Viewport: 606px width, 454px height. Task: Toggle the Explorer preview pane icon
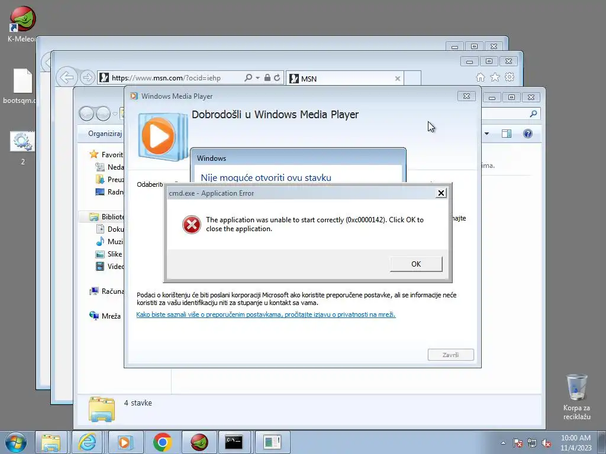click(x=507, y=134)
